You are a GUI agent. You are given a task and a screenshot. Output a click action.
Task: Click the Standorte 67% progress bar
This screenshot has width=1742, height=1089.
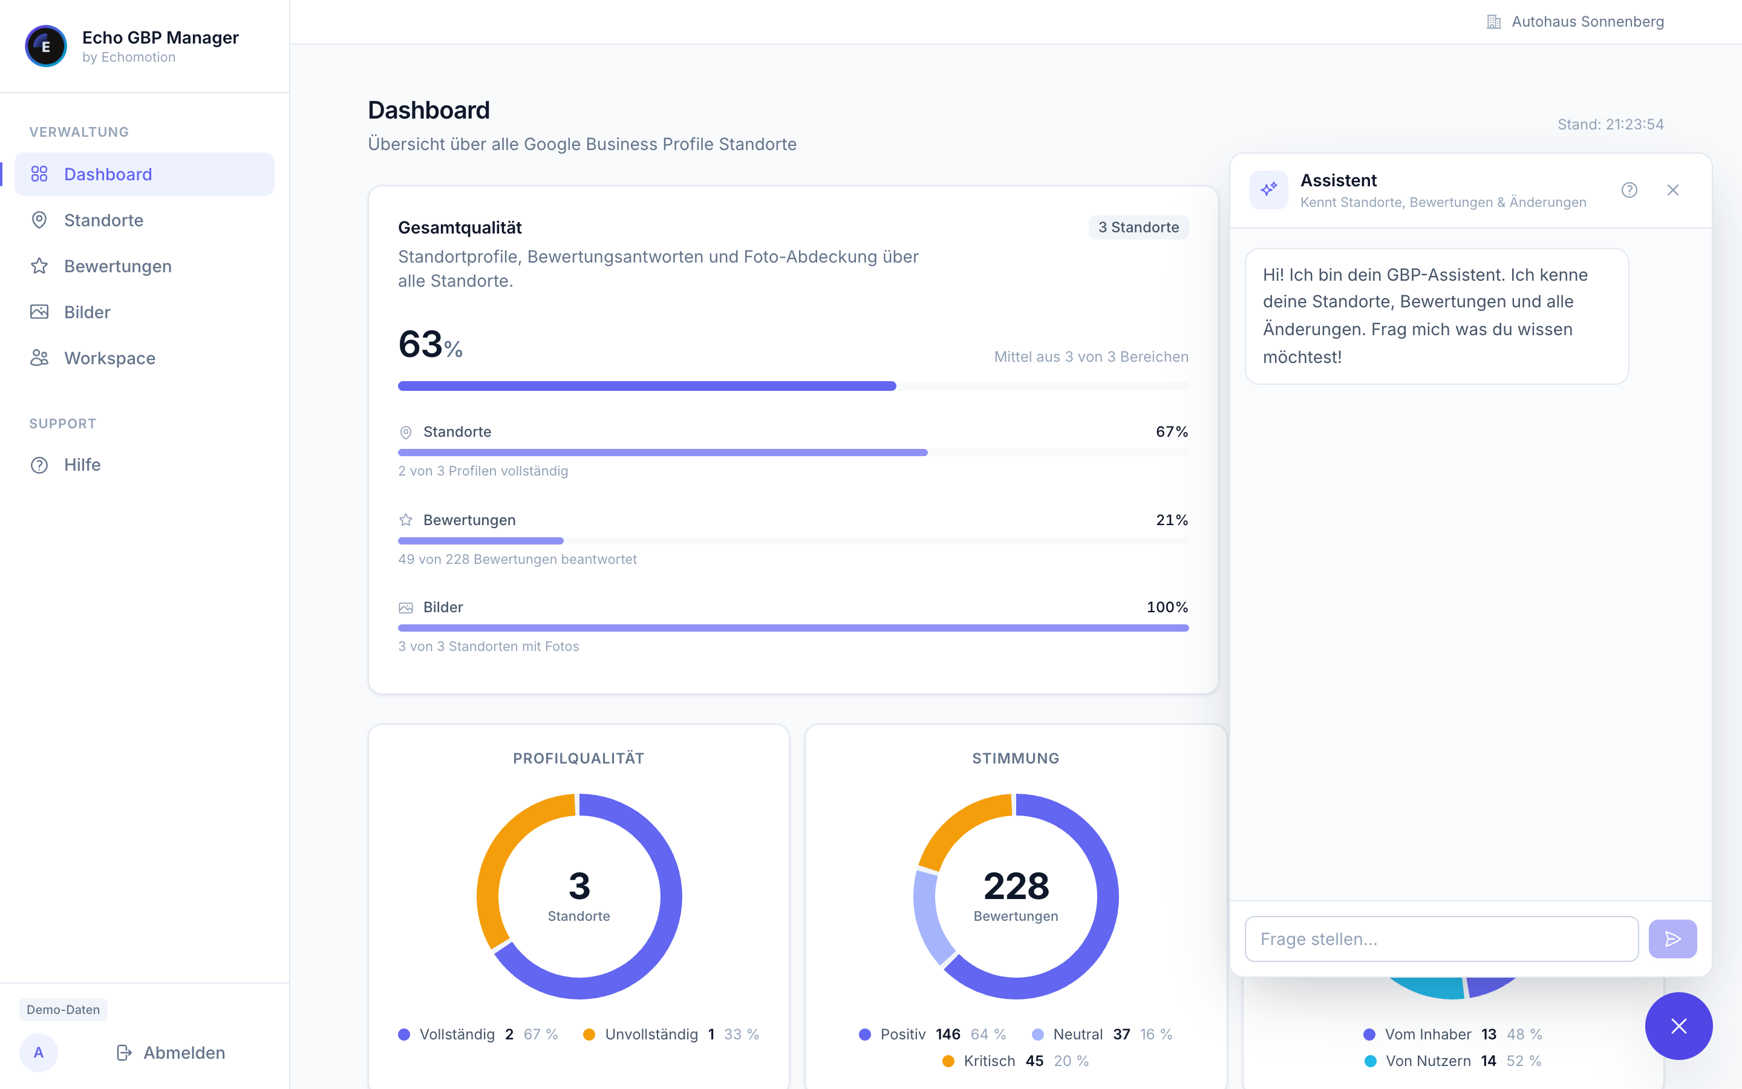click(793, 453)
